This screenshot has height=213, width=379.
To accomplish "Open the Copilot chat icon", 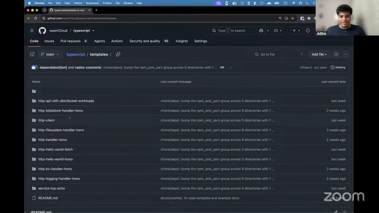I will point(261,30).
